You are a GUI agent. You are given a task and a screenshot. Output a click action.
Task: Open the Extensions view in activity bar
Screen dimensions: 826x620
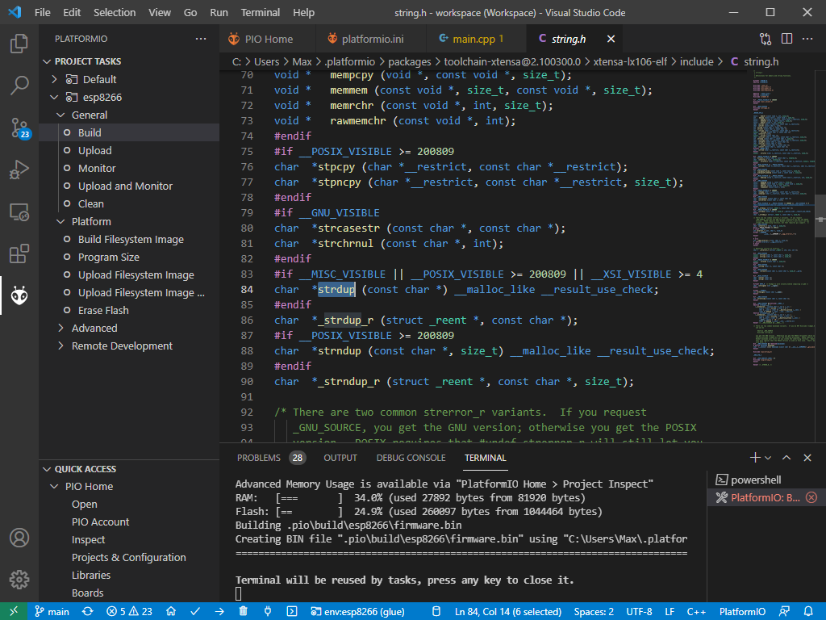click(19, 254)
